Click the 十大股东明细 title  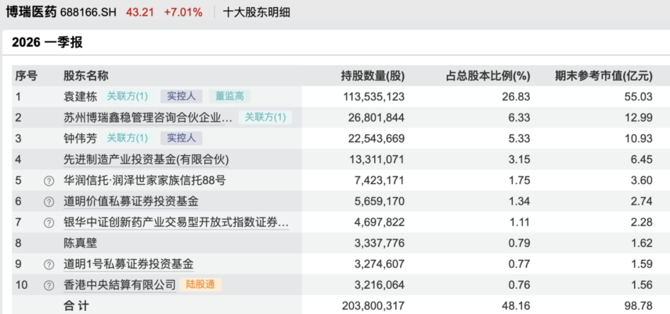tap(256, 12)
